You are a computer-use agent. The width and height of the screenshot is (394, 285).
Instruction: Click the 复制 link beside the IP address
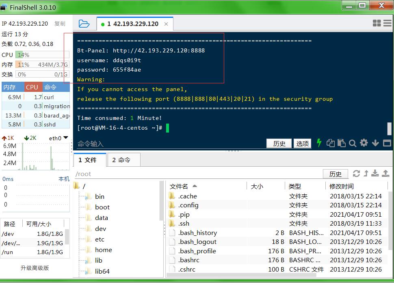[x=60, y=24]
